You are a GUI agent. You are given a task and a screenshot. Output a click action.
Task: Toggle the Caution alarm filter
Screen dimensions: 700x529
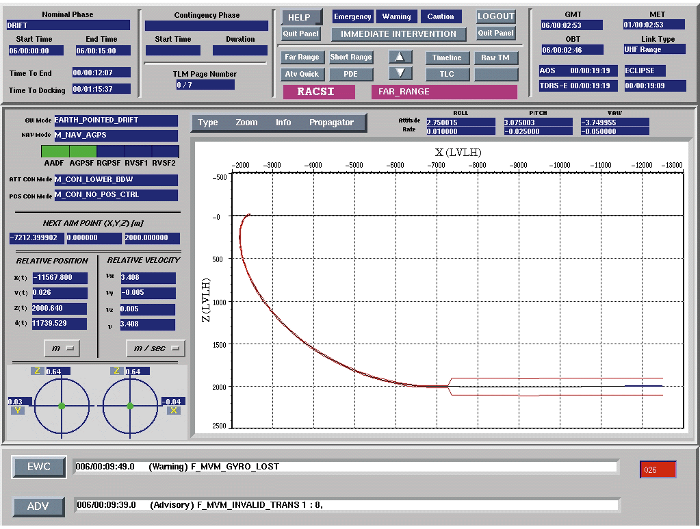(440, 17)
